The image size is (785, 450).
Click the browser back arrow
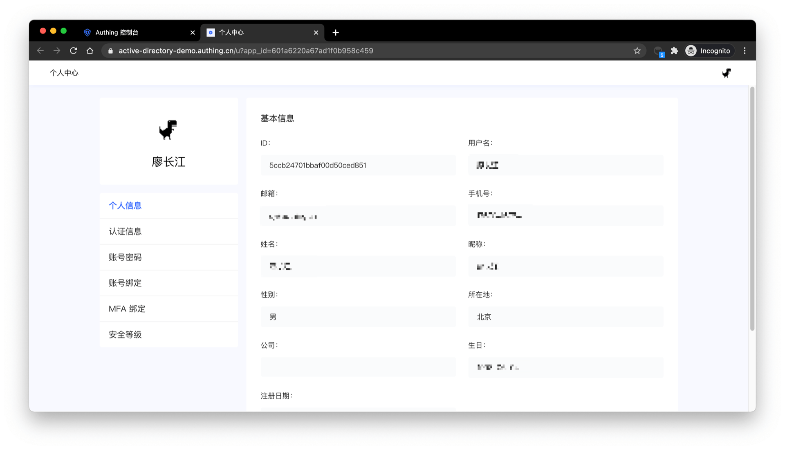(x=40, y=51)
